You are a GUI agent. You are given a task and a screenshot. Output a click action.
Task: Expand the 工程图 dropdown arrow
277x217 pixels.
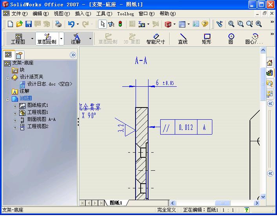pyautogui.click(x=32, y=38)
